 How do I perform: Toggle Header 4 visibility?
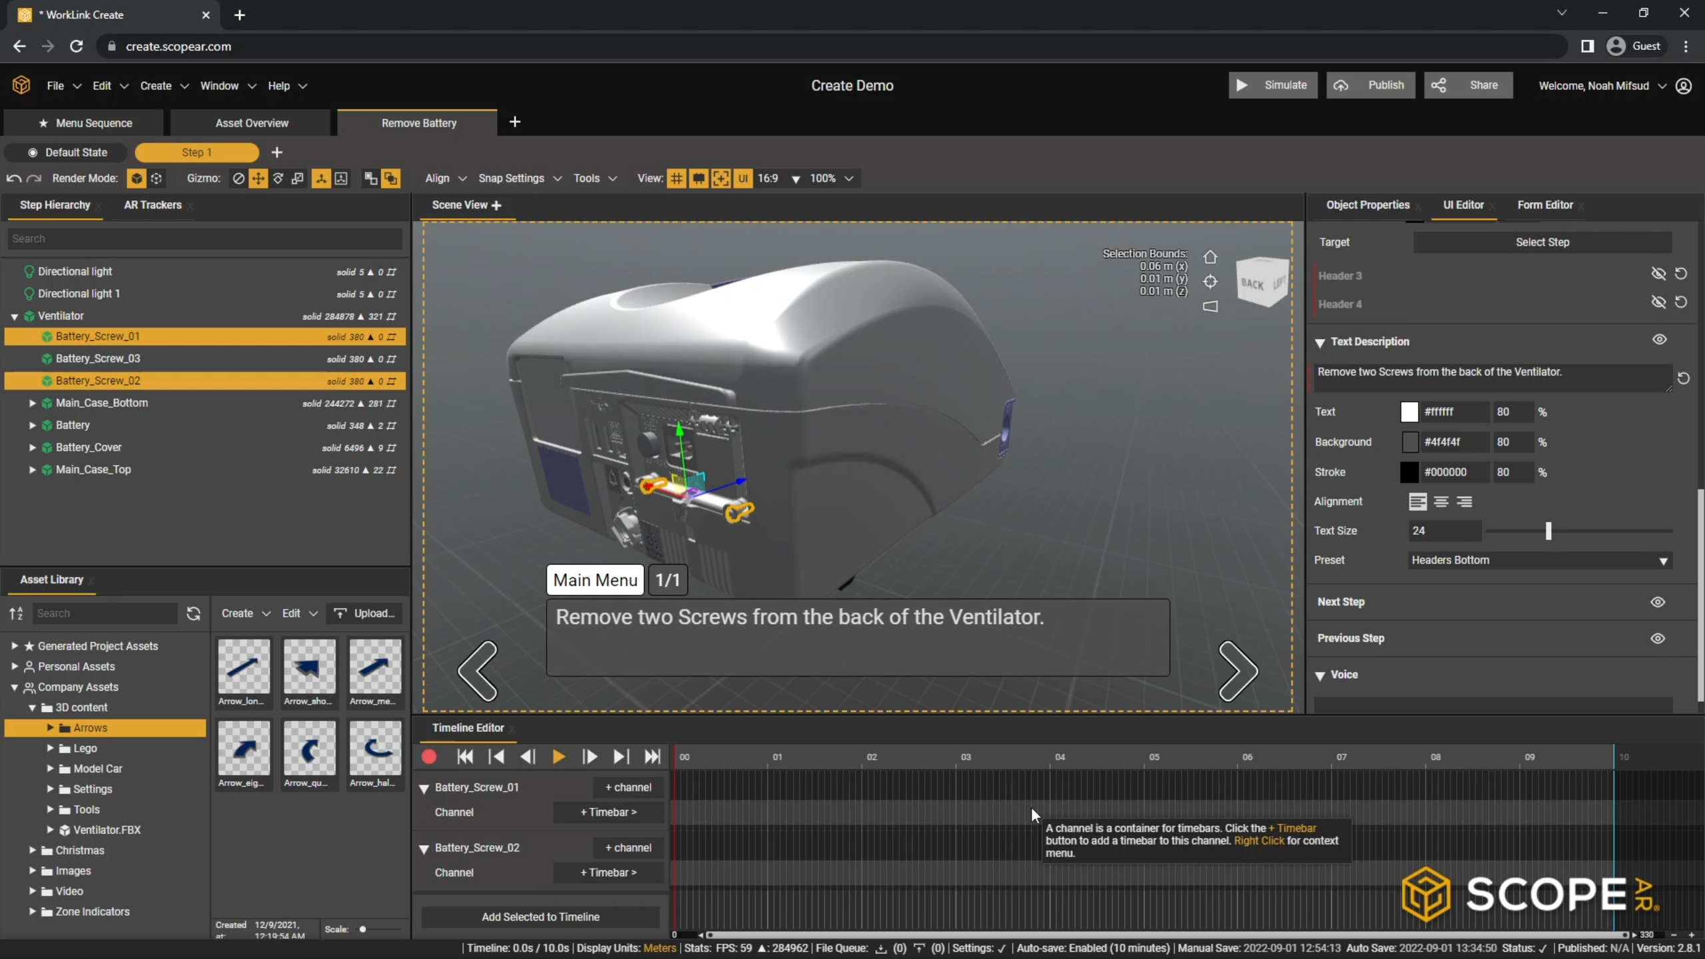click(1658, 302)
